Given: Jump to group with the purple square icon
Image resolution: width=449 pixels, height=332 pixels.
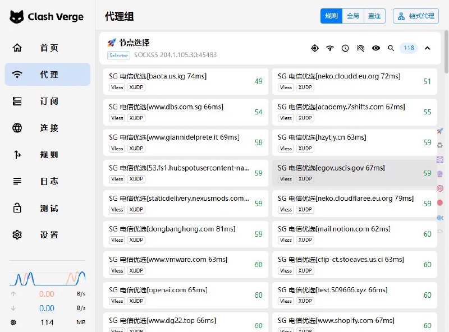Looking at the screenshot, I should click(x=440, y=159).
